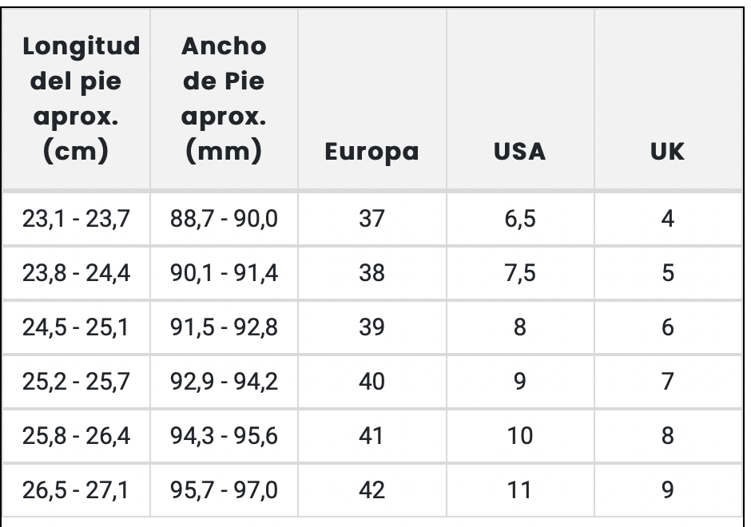Click USA size 11 cell
This screenshot has height=527, width=751.
point(519,489)
